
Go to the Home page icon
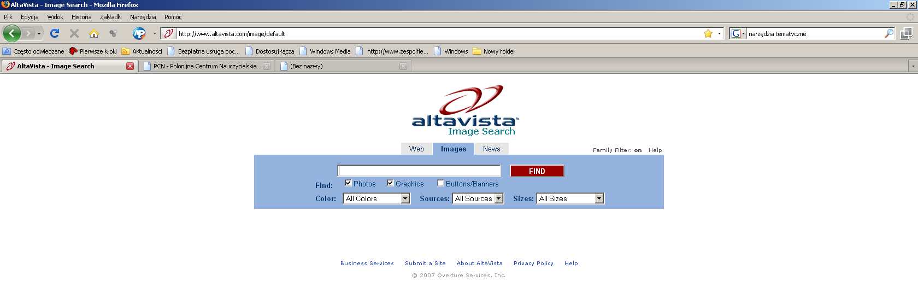(94, 33)
